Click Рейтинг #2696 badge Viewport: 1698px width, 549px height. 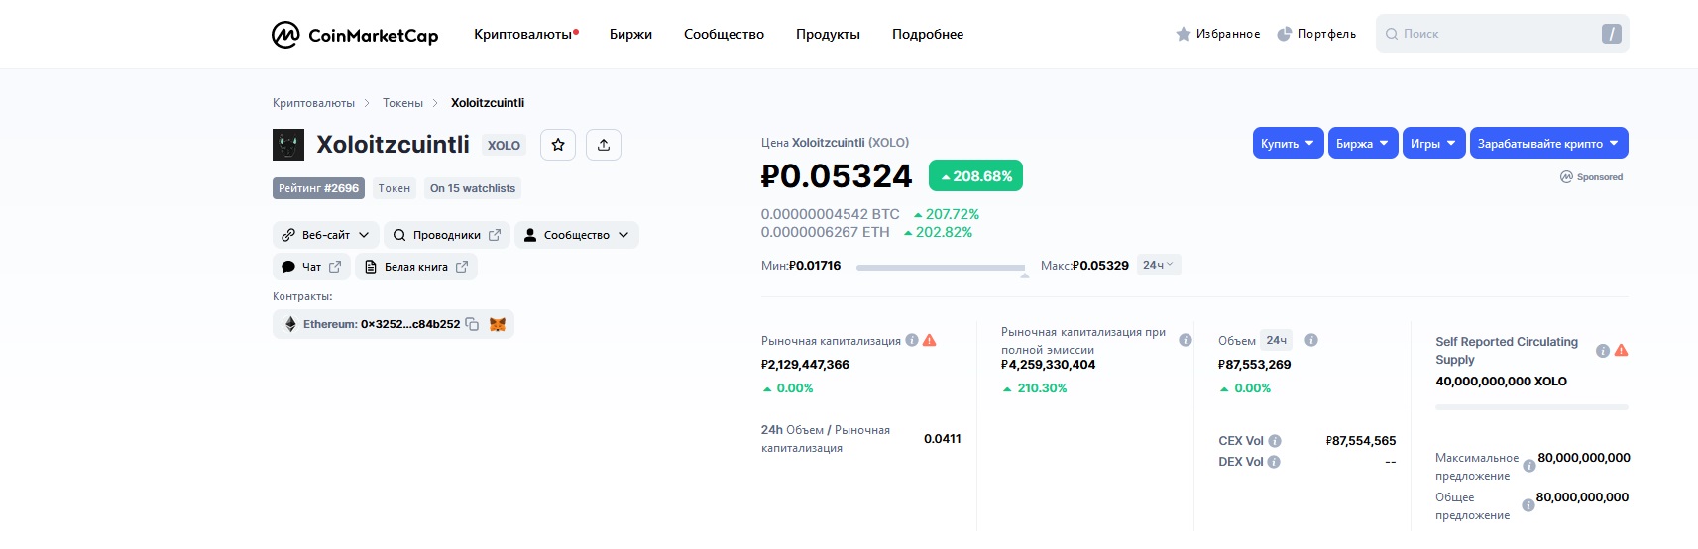coord(318,188)
